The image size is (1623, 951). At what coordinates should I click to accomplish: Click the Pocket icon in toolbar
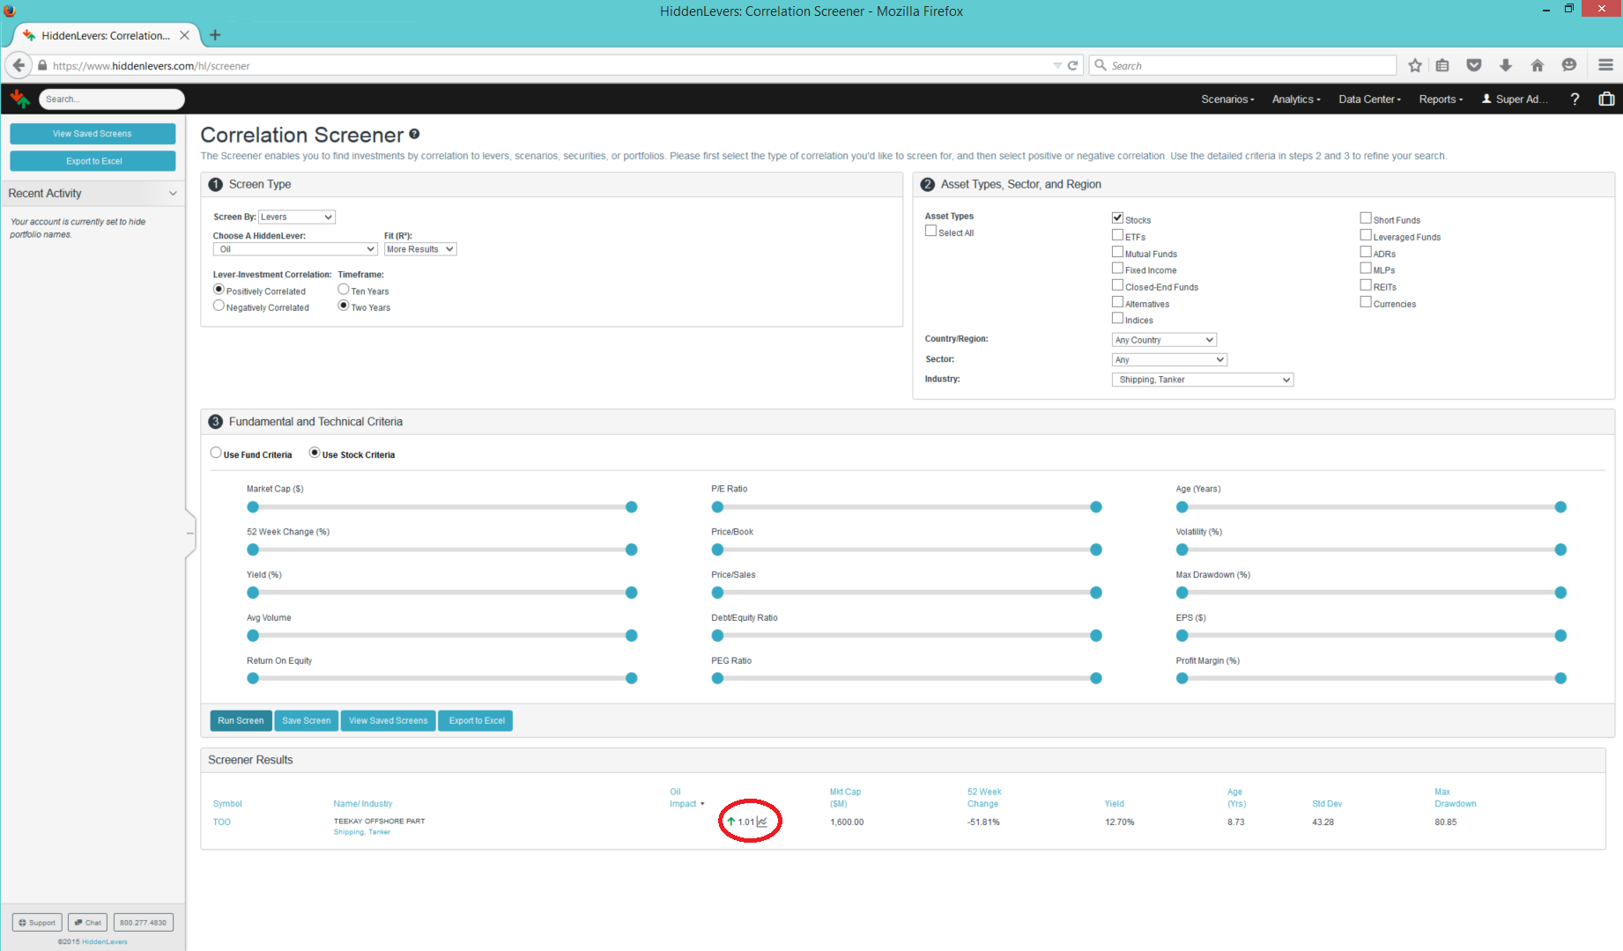1474,65
